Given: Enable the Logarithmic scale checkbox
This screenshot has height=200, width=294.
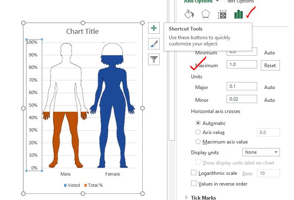Looking at the screenshot, I should point(194,172).
